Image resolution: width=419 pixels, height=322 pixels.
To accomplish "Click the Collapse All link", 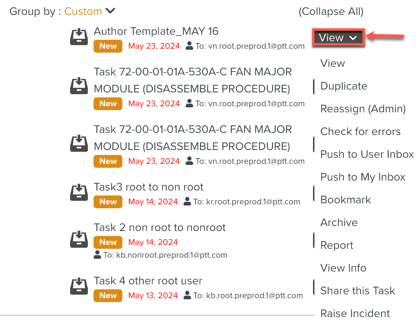I will coord(331,11).
